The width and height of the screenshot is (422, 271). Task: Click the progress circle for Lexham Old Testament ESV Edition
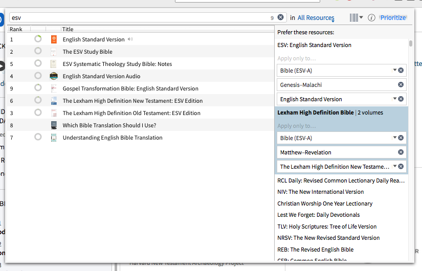(38, 112)
